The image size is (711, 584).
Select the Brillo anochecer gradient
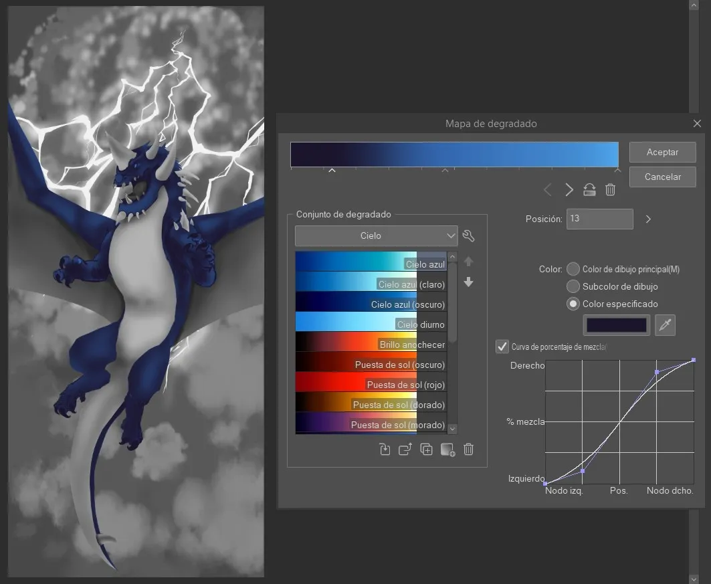371,341
